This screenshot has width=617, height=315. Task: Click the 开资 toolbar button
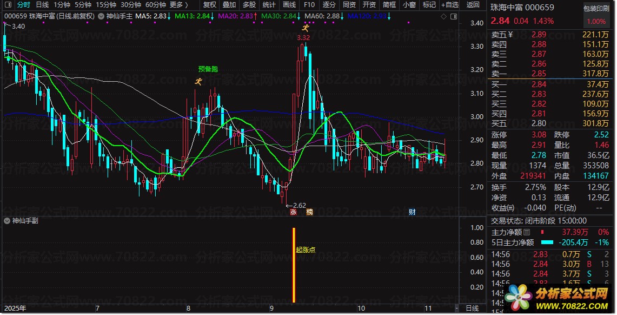[x=369, y=5]
